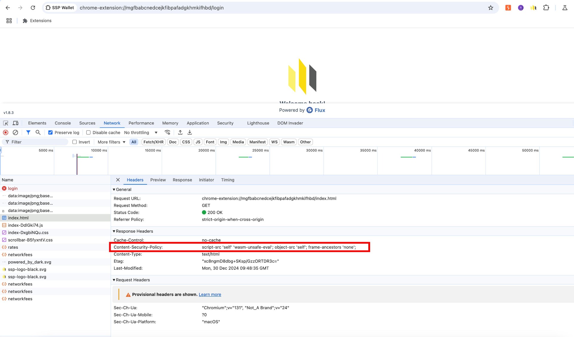Screen dimensions: 574x337
Task: Switch to the request Response tab
Action: tap(182, 180)
